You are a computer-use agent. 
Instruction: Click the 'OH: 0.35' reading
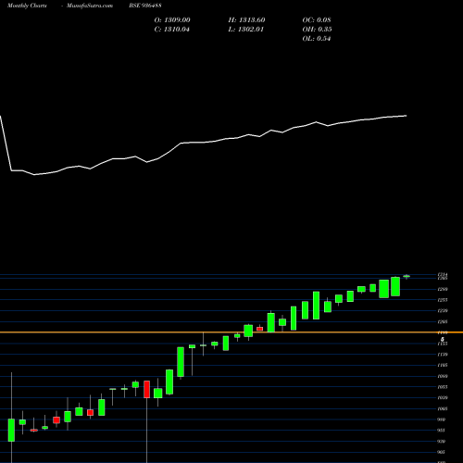(x=317, y=30)
